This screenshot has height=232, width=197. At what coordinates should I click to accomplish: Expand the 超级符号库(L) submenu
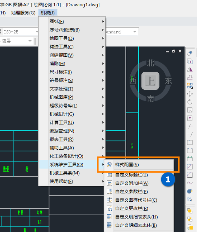click(72, 106)
